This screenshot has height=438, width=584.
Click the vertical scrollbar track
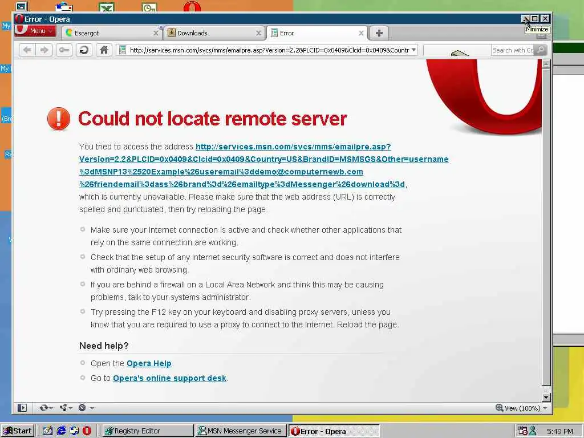546,227
